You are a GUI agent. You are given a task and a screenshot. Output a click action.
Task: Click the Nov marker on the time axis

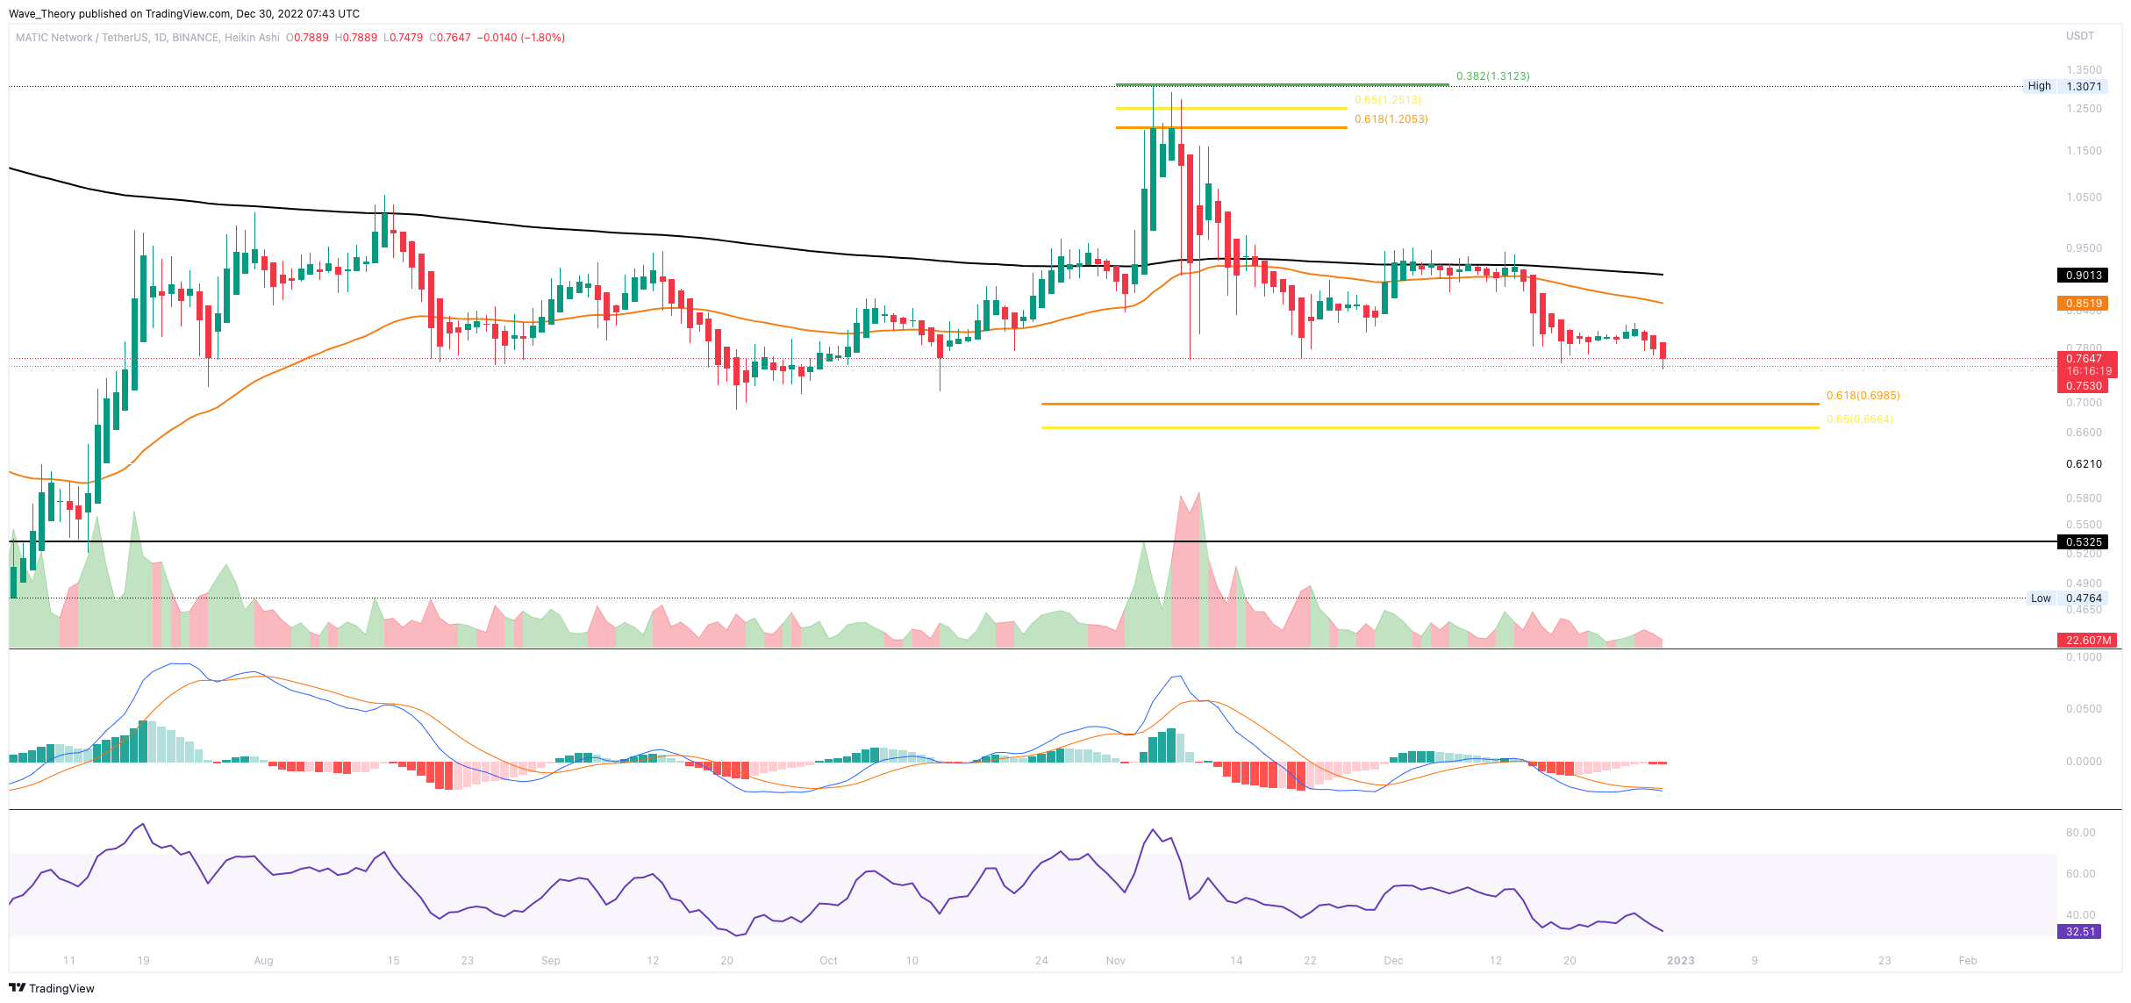pyautogui.click(x=1115, y=961)
